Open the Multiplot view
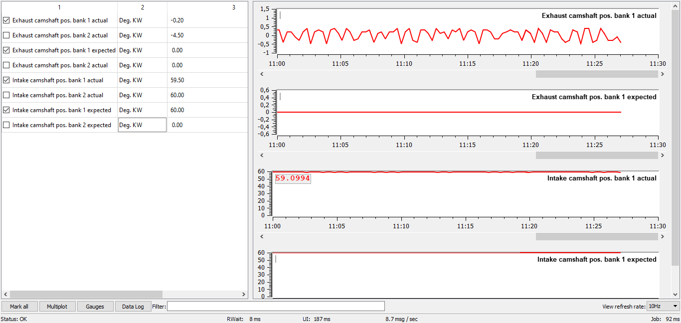Viewport: 681px width, 323px height. coord(57,307)
